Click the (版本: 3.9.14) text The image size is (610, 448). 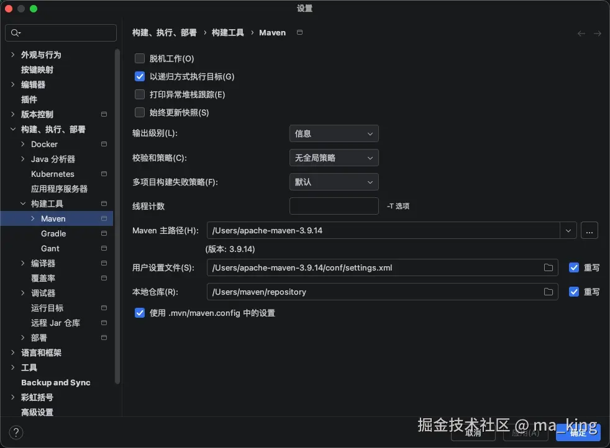(x=230, y=249)
